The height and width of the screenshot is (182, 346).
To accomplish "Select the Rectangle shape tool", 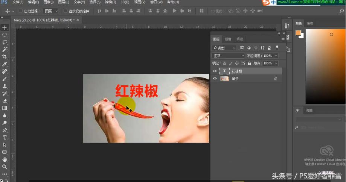I will (5, 152).
